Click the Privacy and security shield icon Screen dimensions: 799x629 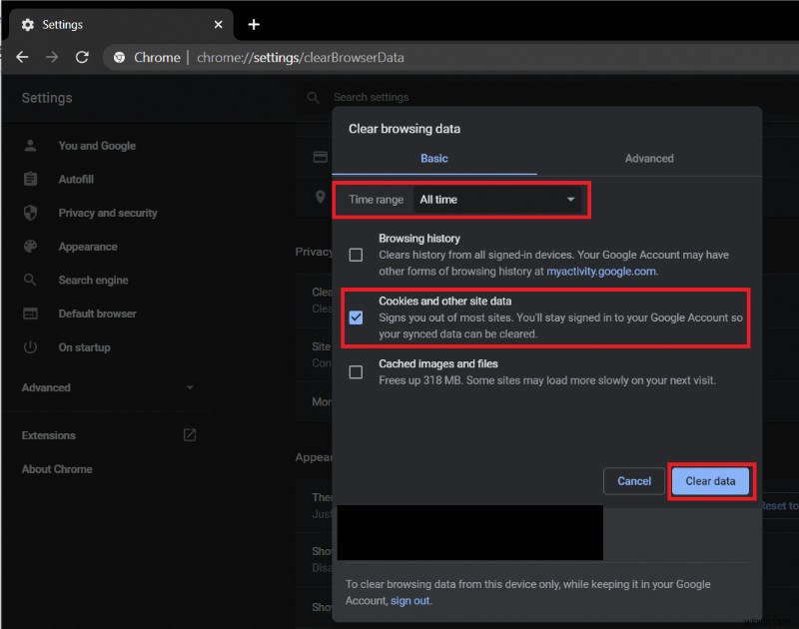point(31,213)
